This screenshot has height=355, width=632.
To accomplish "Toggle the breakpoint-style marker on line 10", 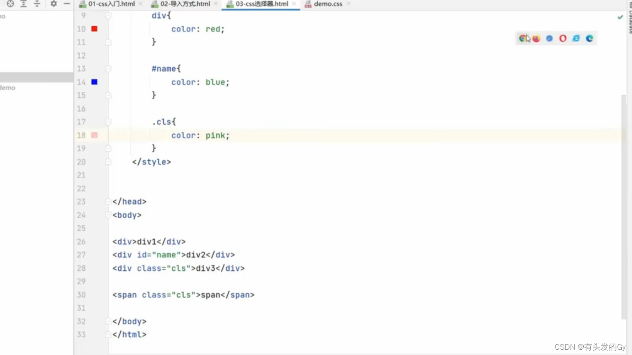I will pyautogui.click(x=94, y=29).
